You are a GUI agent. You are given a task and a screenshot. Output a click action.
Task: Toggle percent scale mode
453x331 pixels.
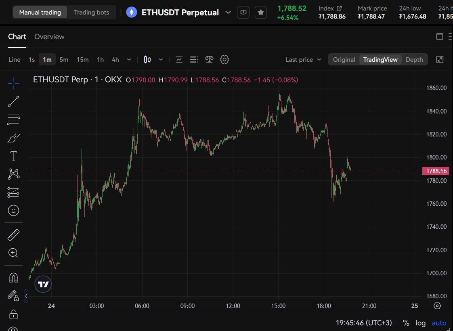[x=406, y=323]
